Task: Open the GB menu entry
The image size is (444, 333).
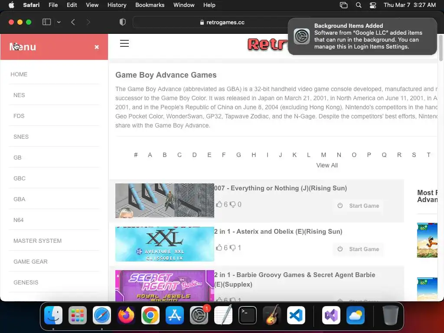Action: (x=17, y=157)
